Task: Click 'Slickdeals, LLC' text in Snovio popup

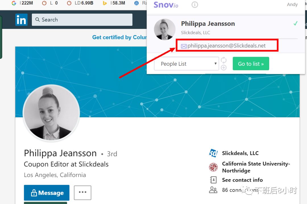Action: 195,33
